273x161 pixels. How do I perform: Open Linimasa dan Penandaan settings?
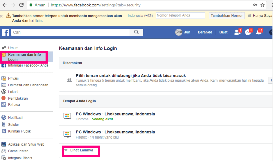(x=28, y=85)
